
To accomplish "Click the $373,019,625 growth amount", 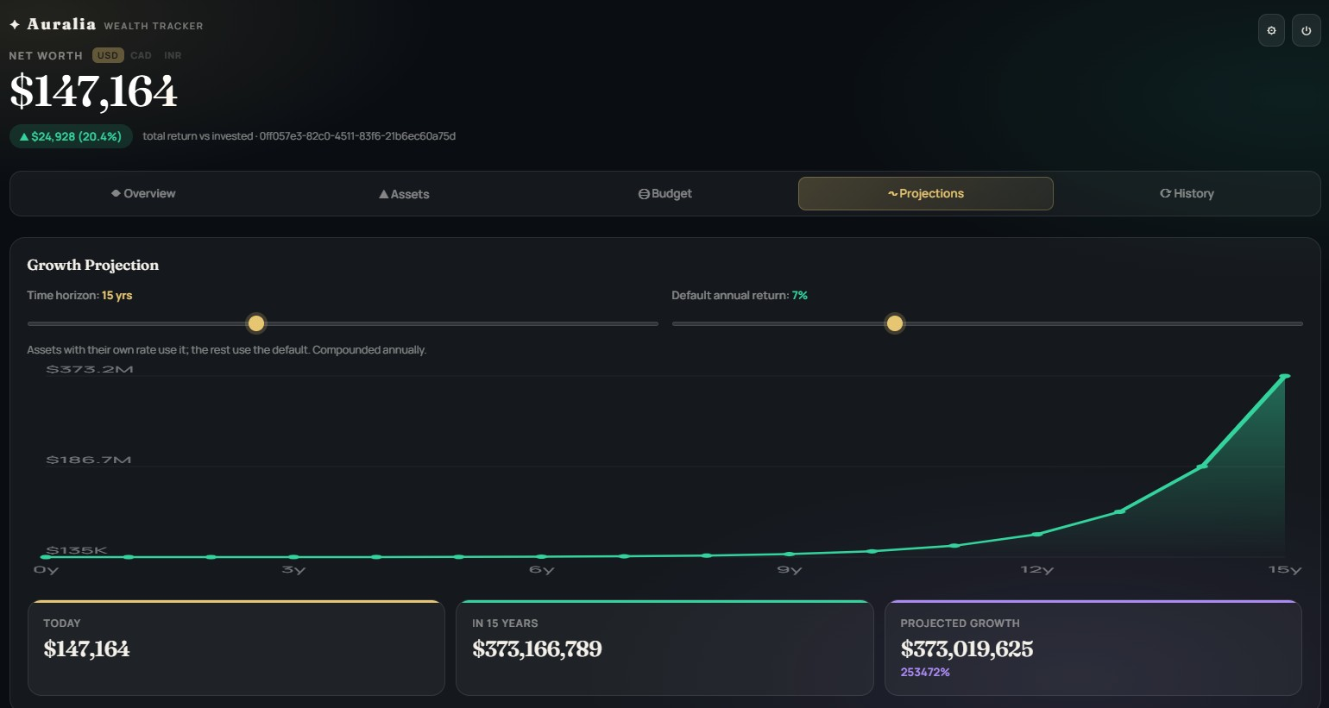I will point(967,648).
